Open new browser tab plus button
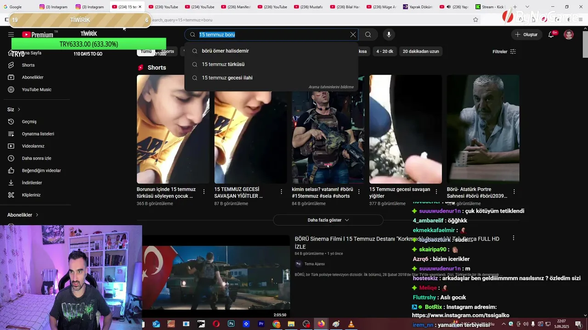 click(x=515, y=7)
